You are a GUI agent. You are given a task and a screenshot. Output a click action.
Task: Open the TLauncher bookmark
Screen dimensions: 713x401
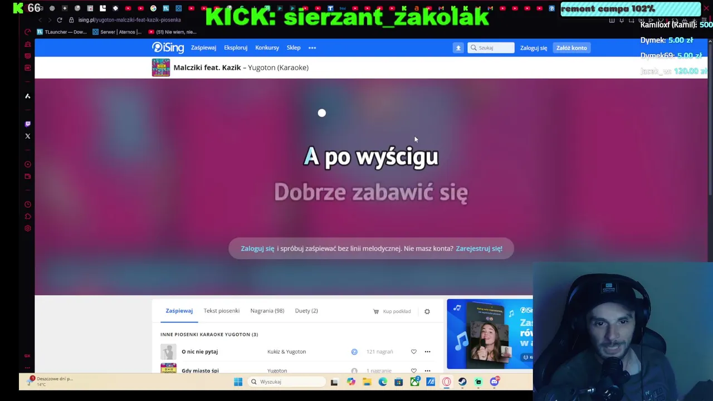pyautogui.click(x=62, y=32)
